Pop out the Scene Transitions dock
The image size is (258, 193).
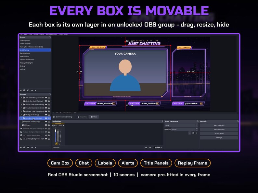click(198, 121)
